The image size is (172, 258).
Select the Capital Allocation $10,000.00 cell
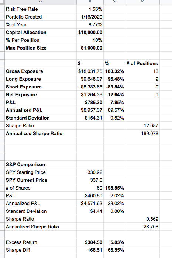click(90, 33)
